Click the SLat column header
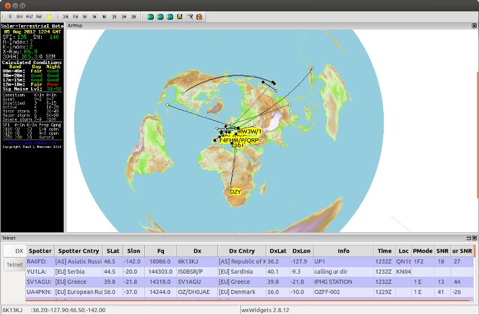Image resolution: width=479 pixels, height=315 pixels. [x=113, y=251]
